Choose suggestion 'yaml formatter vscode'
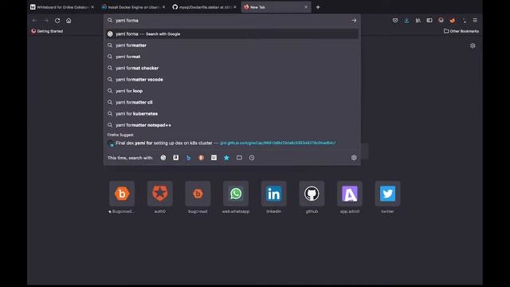 (x=232, y=80)
